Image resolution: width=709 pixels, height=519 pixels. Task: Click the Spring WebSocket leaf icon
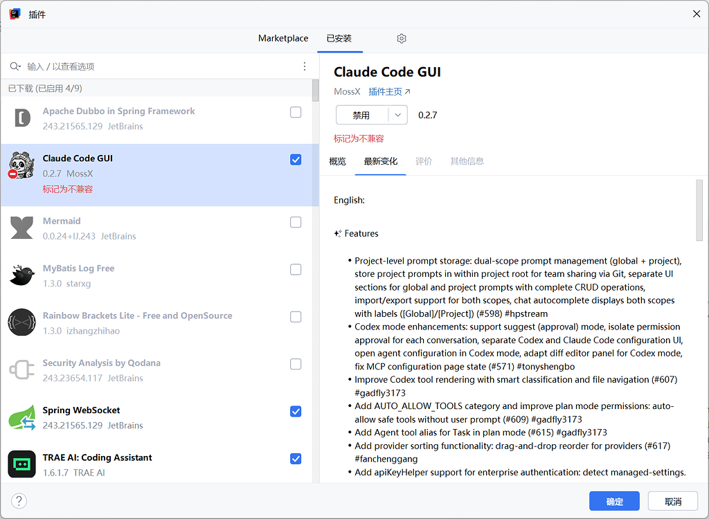(21, 417)
